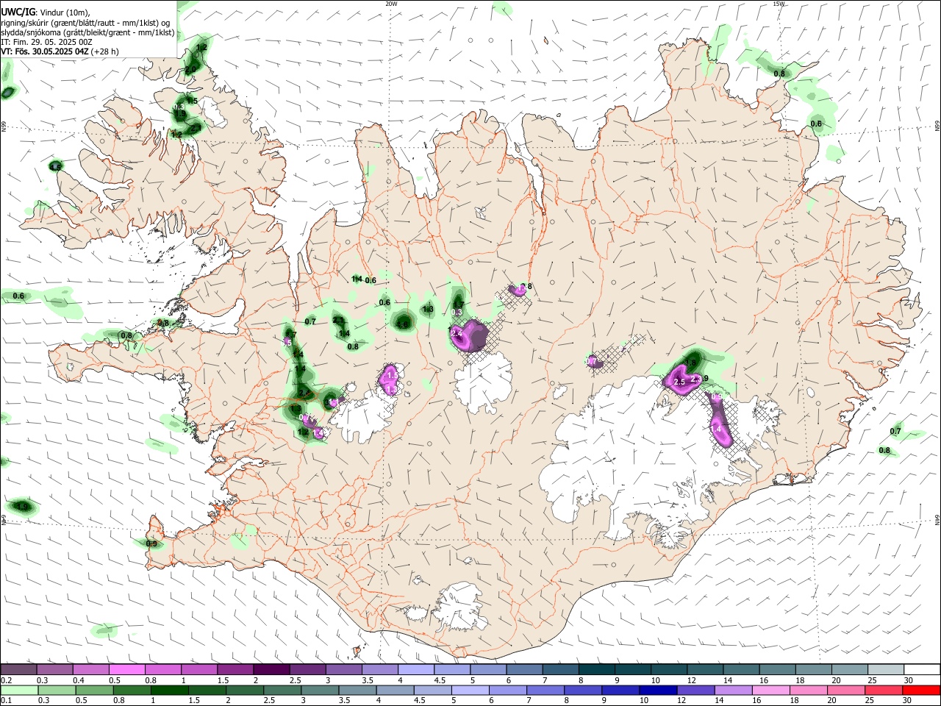Screen dimensions: 941x706
Task: Click the 1.9 value over the southwest sea
Action: click(x=23, y=507)
